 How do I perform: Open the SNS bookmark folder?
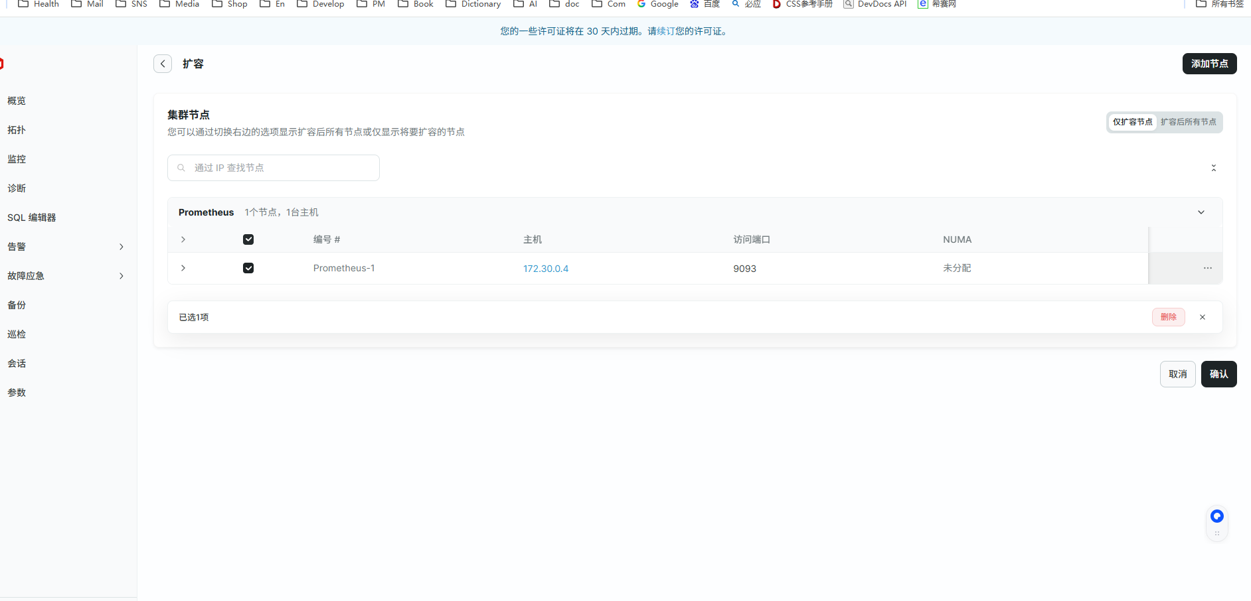[x=131, y=4]
